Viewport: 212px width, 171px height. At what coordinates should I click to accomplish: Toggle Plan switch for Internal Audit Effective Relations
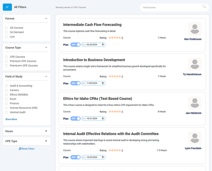pos(75,157)
